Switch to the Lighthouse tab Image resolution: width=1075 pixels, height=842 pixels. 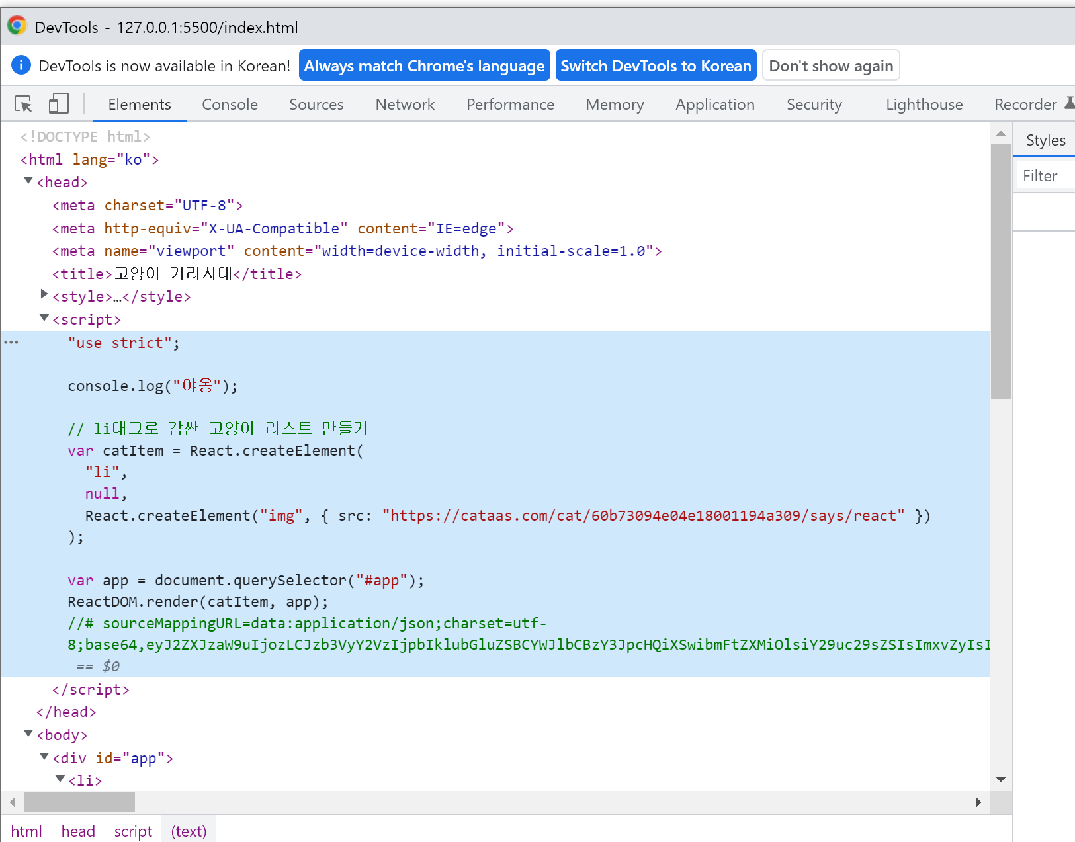point(924,105)
